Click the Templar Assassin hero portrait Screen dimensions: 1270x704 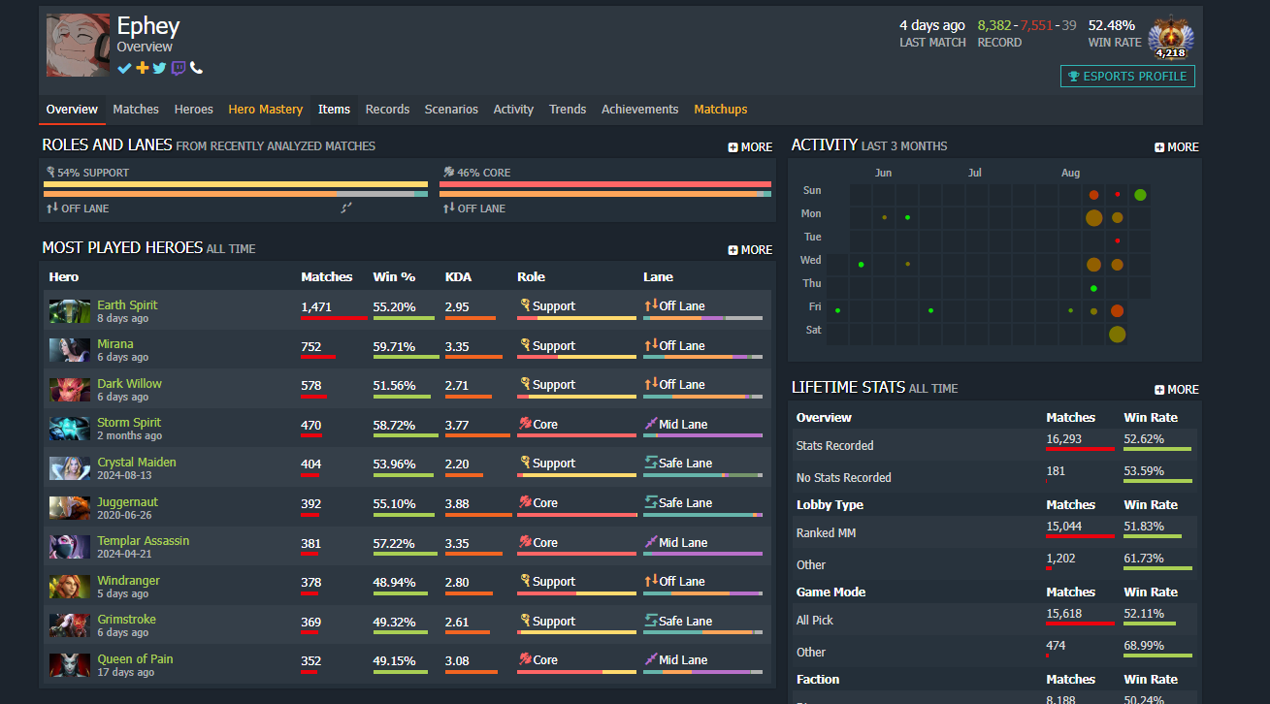[x=70, y=547]
